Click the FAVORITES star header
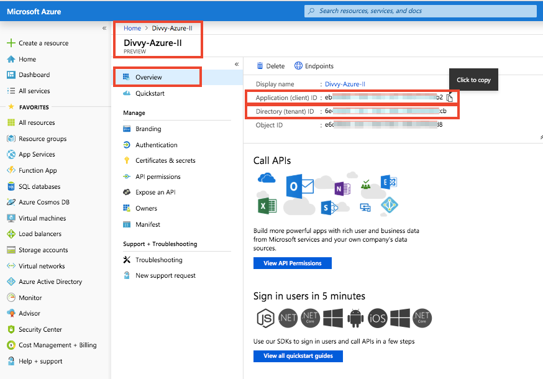The width and height of the screenshot is (543, 379). pos(11,107)
